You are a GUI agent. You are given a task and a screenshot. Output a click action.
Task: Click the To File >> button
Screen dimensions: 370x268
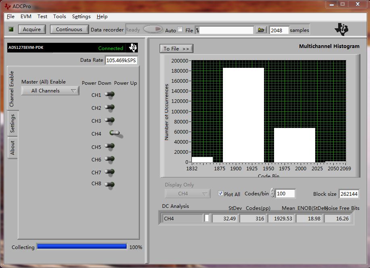176,48
